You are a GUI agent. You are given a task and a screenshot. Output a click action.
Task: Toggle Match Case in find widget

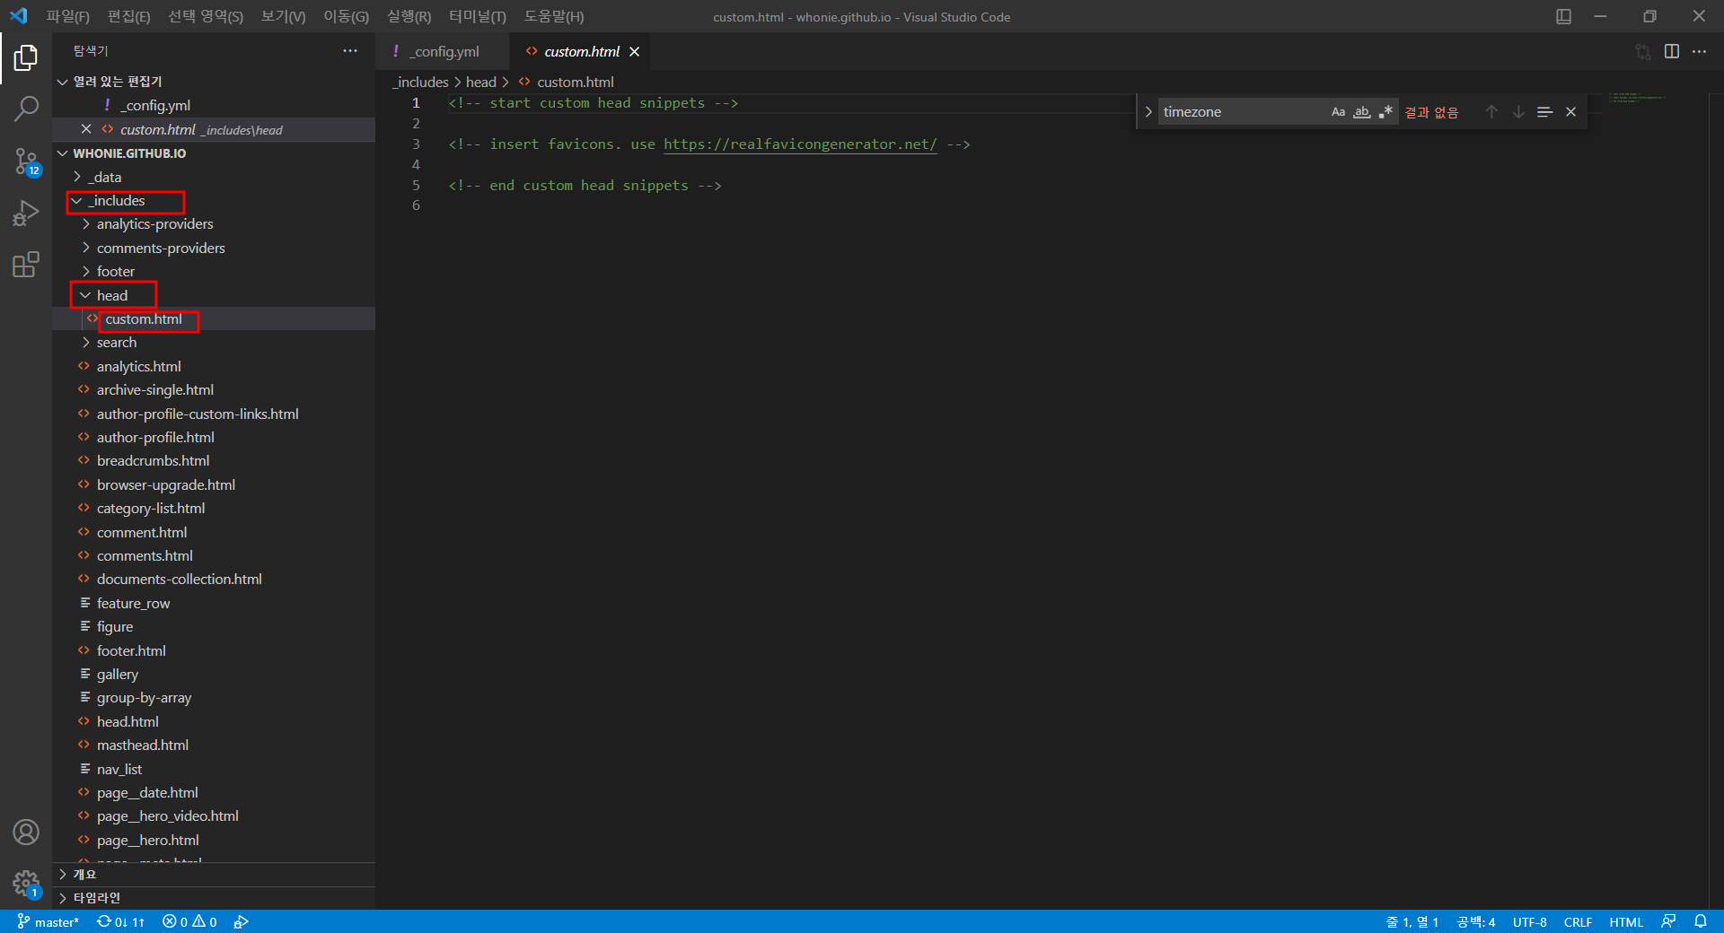coord(1338,112)
